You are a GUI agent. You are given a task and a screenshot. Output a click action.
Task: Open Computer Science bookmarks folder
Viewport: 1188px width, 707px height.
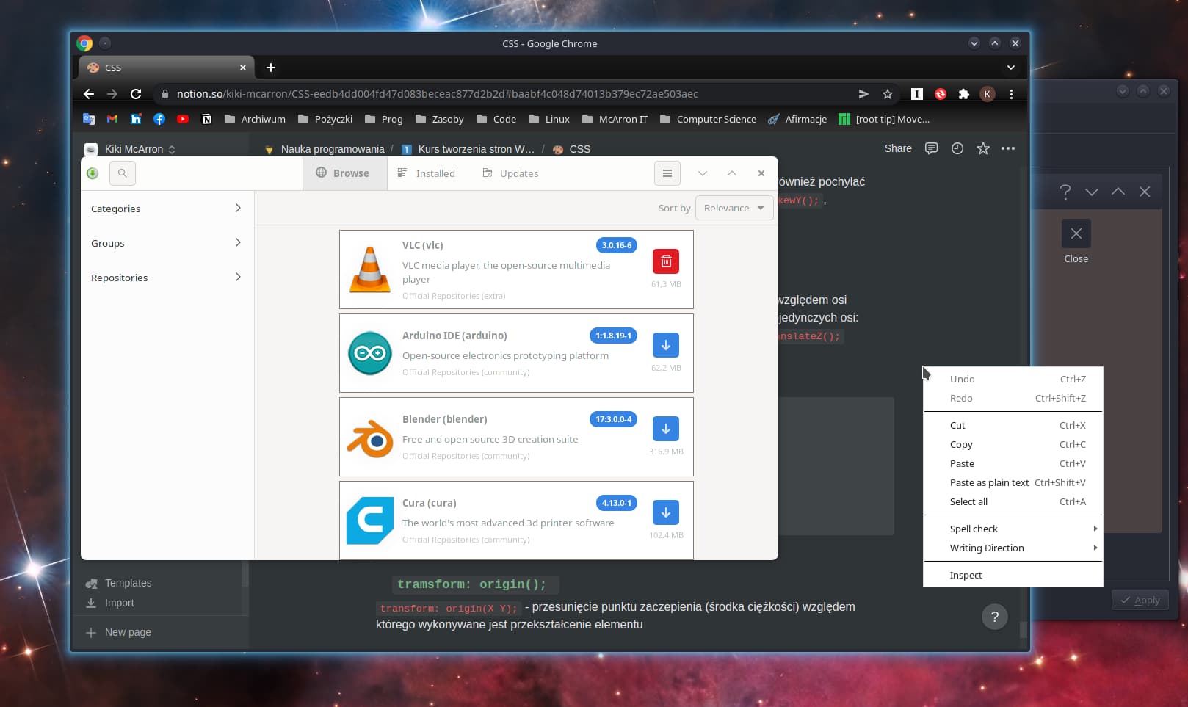click(708, 119)
